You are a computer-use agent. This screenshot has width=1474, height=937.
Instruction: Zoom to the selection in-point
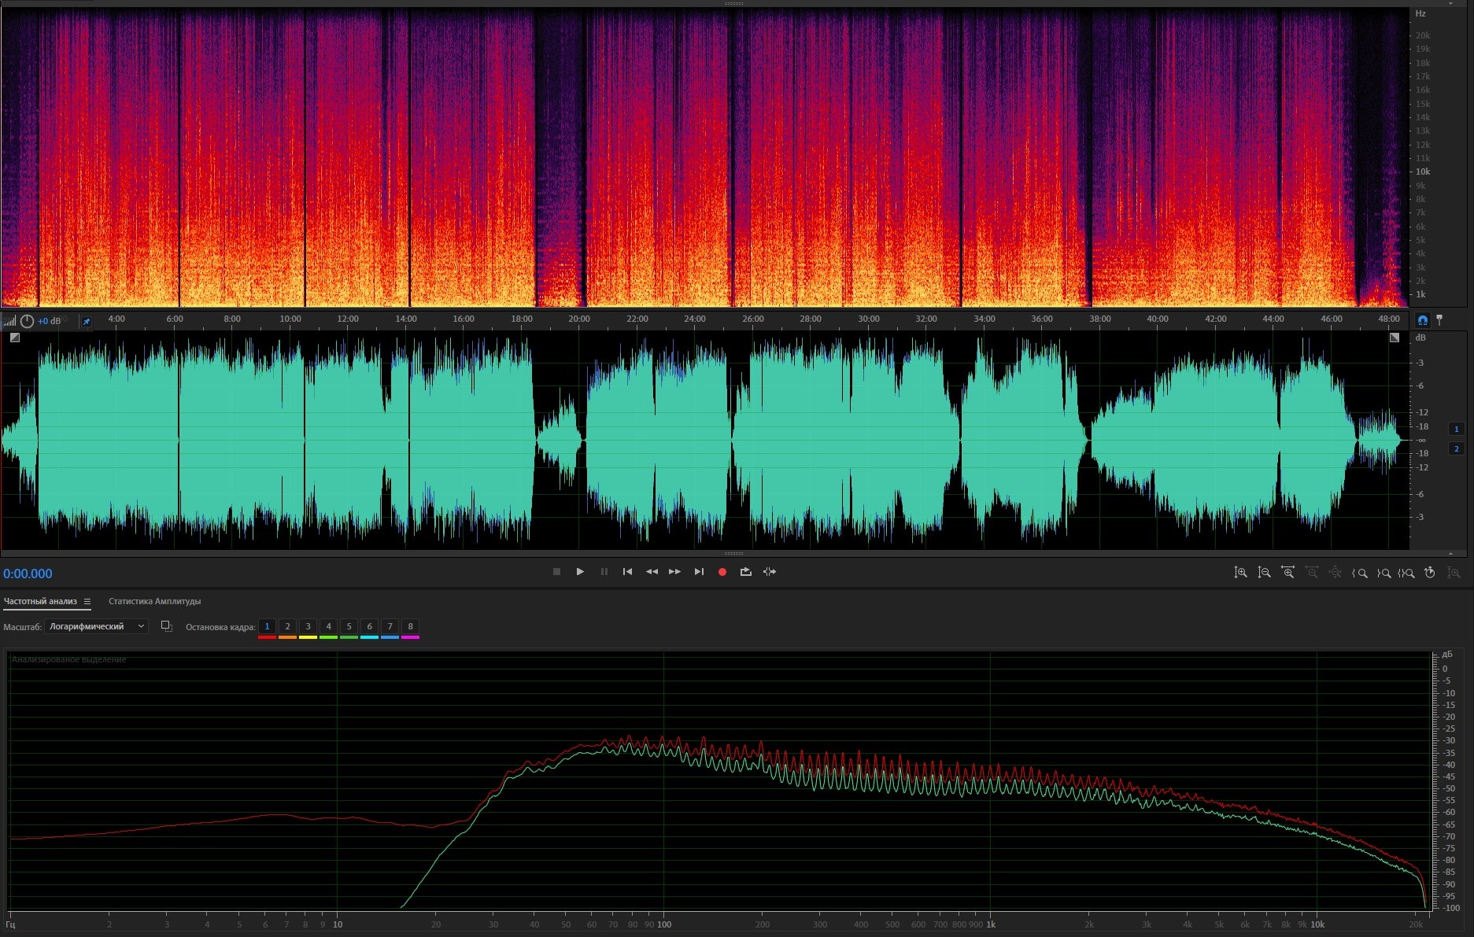click(1359, 573)
